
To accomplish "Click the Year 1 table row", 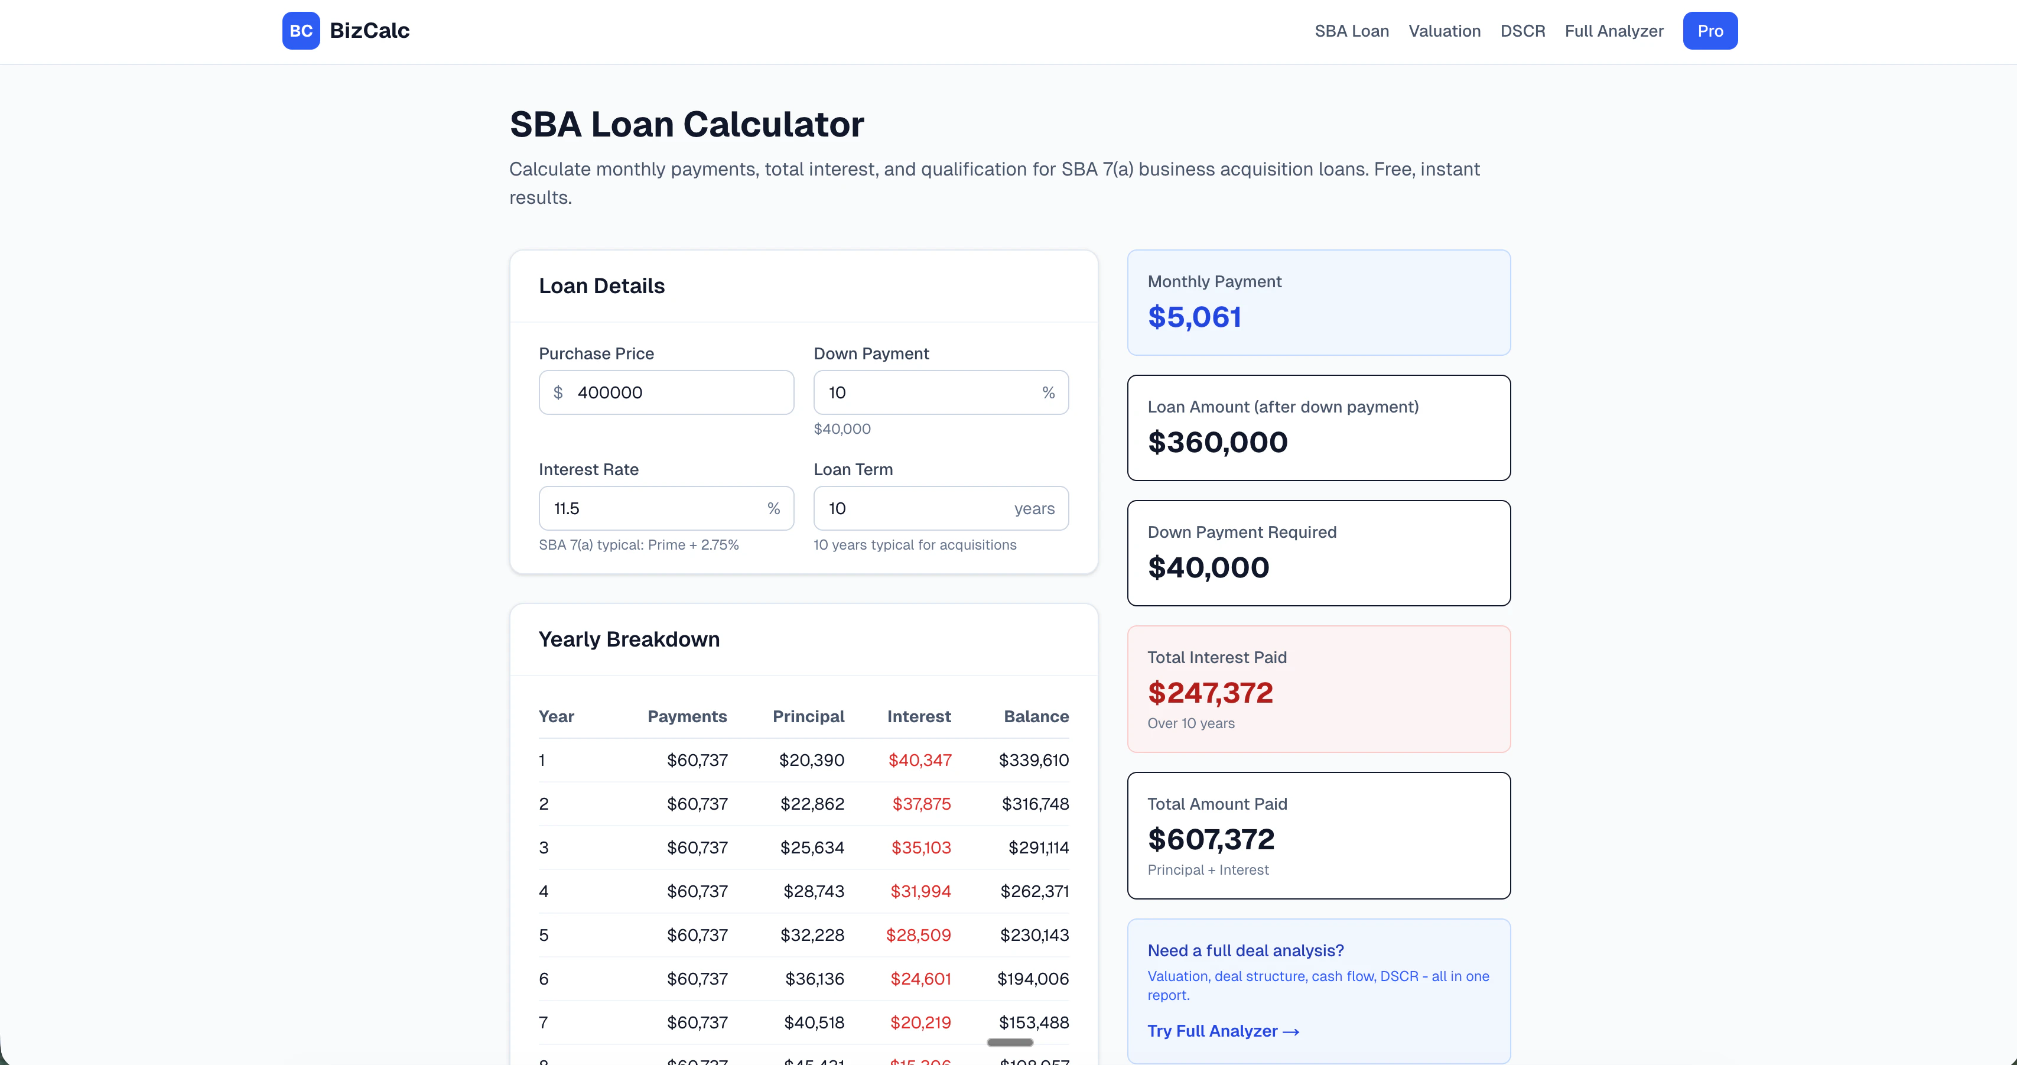I will pyautogui.click(x=802, y=759).
